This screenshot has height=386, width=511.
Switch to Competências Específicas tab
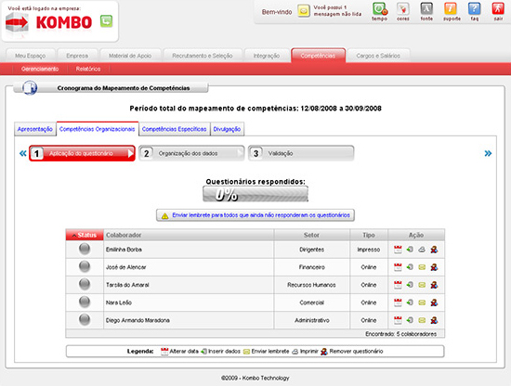pyautogui.click(x=174, y=129)
